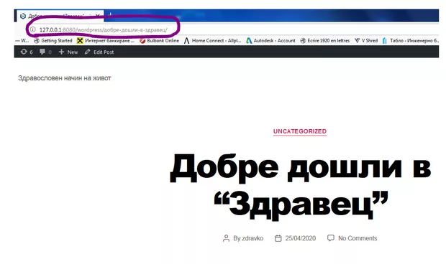Image resolution: width=446 pixels, height=264 pixels.
Task: Open the Табло ‹ Инженерно bookmark
Action: [411, 41]
